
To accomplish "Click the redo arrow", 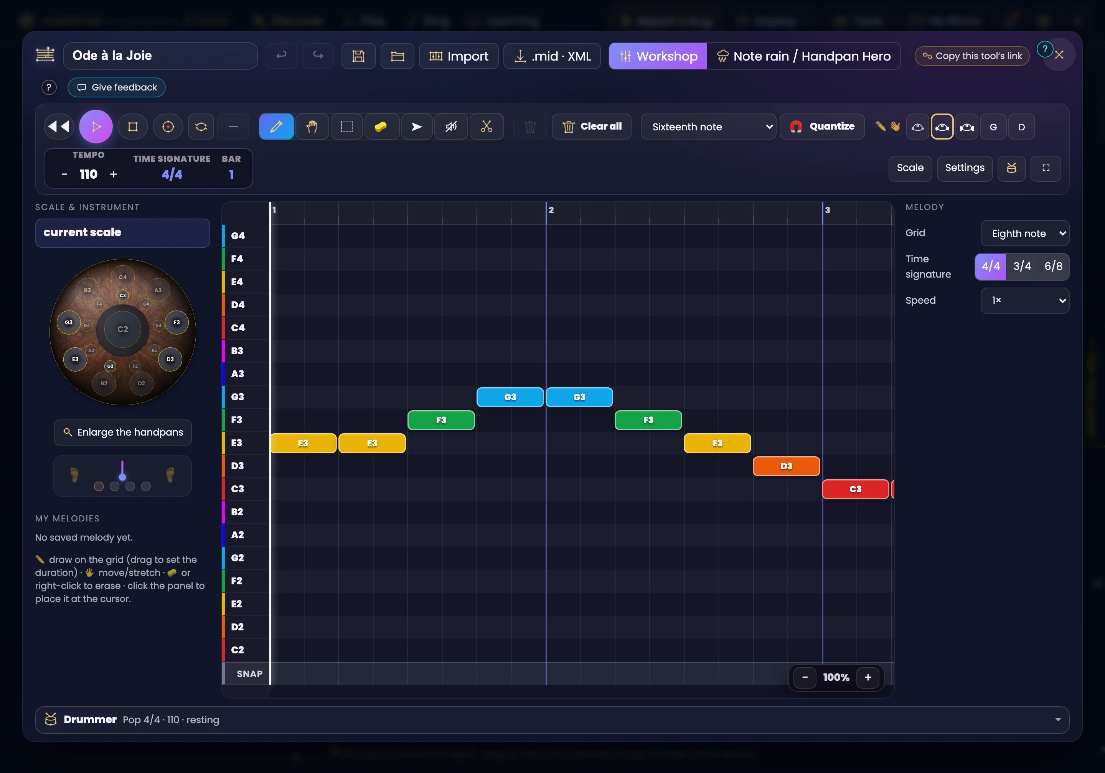I will click(318, 56).
